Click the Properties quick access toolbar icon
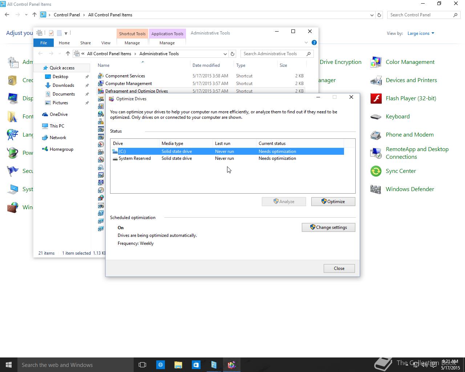 (51, 33)
